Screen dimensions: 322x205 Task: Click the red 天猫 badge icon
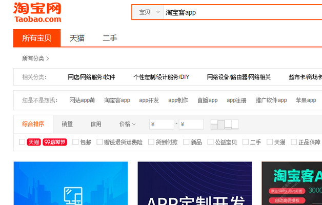pos(34,142)
